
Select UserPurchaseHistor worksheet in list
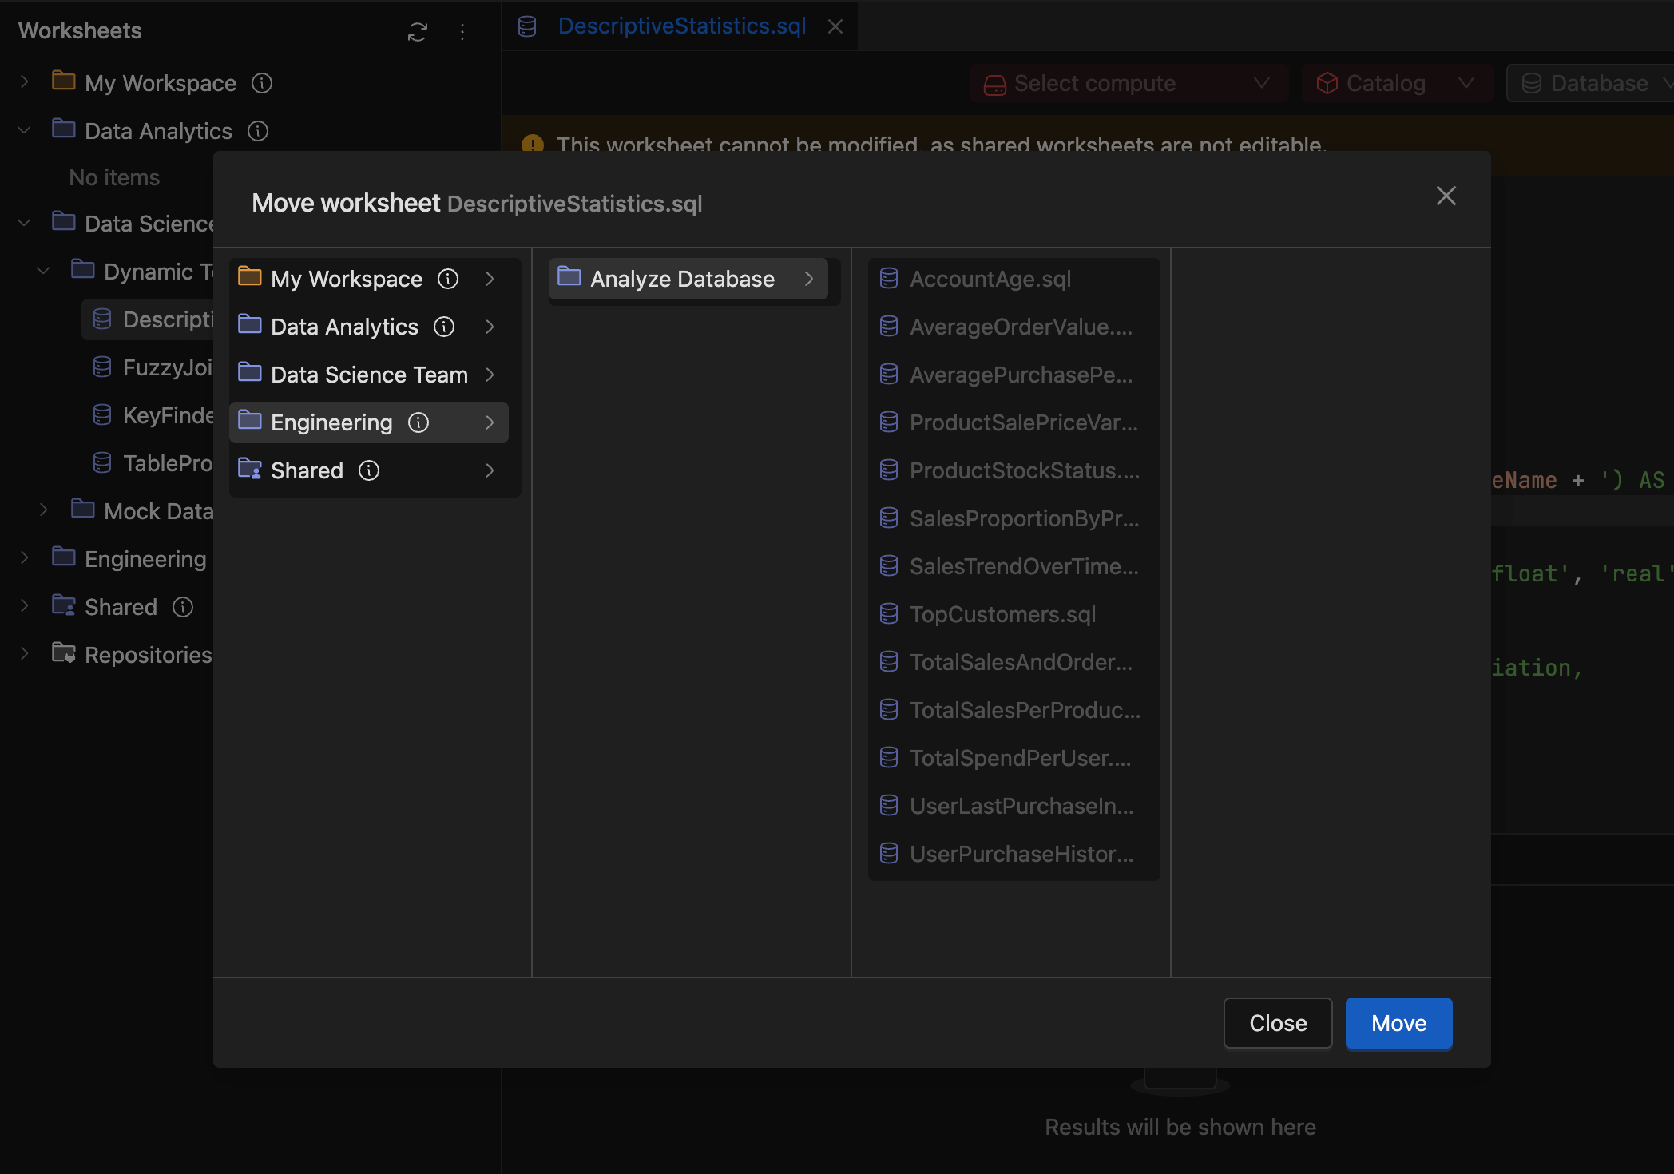(1008, 854)
